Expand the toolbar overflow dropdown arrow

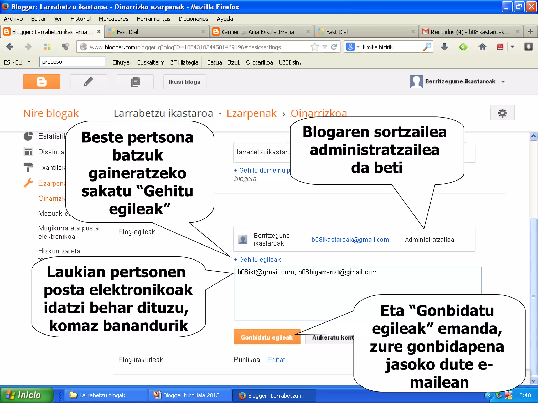512,47
